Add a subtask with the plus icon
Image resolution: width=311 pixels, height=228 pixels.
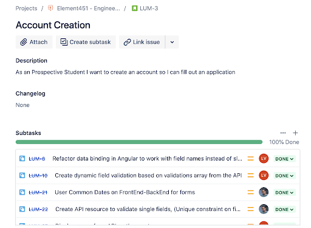(295, 133)
